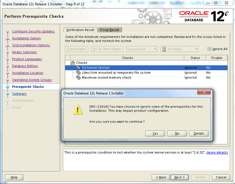
Task: Close the Oracle installer window
Action: coord(226,3)
